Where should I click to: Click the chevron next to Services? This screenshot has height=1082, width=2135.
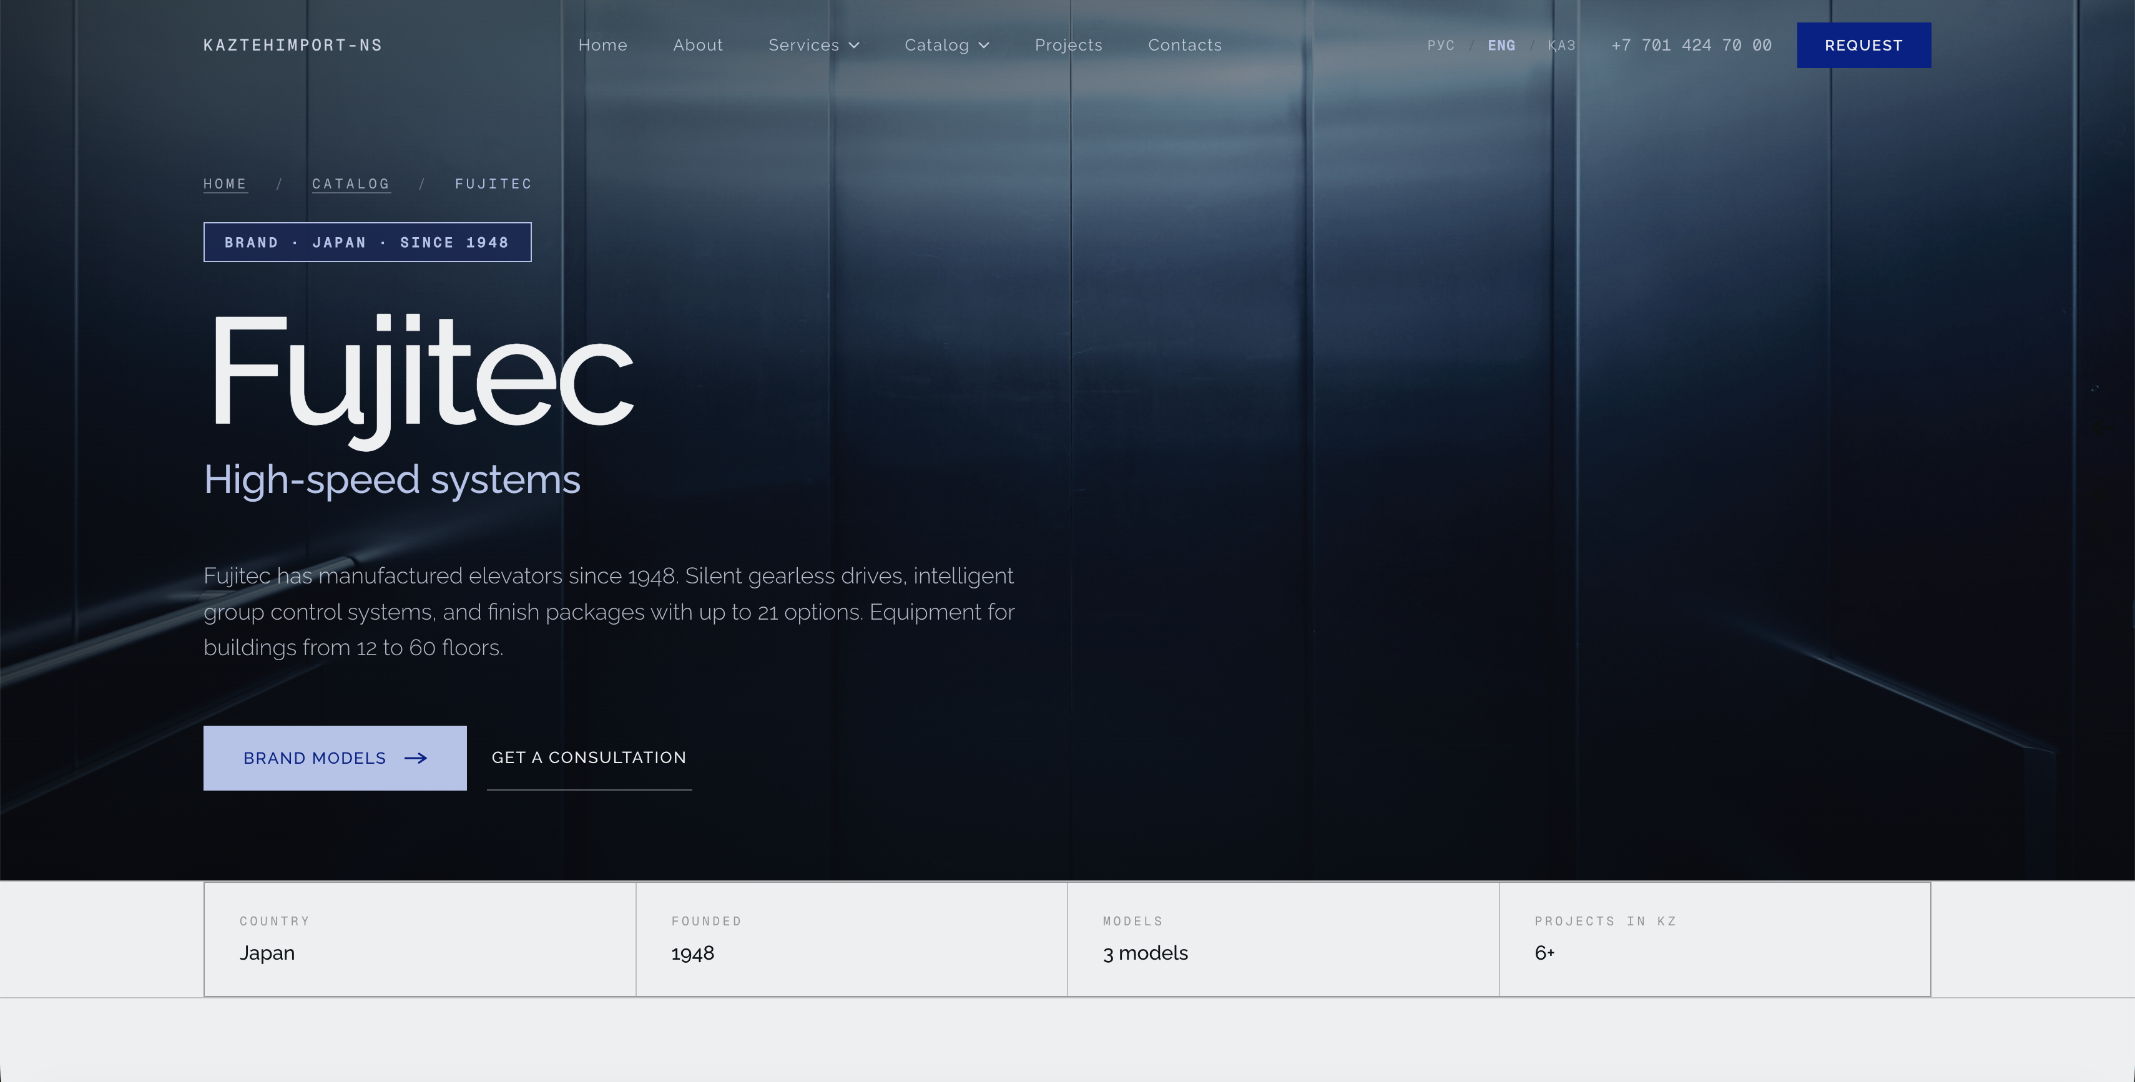[855, 46]
